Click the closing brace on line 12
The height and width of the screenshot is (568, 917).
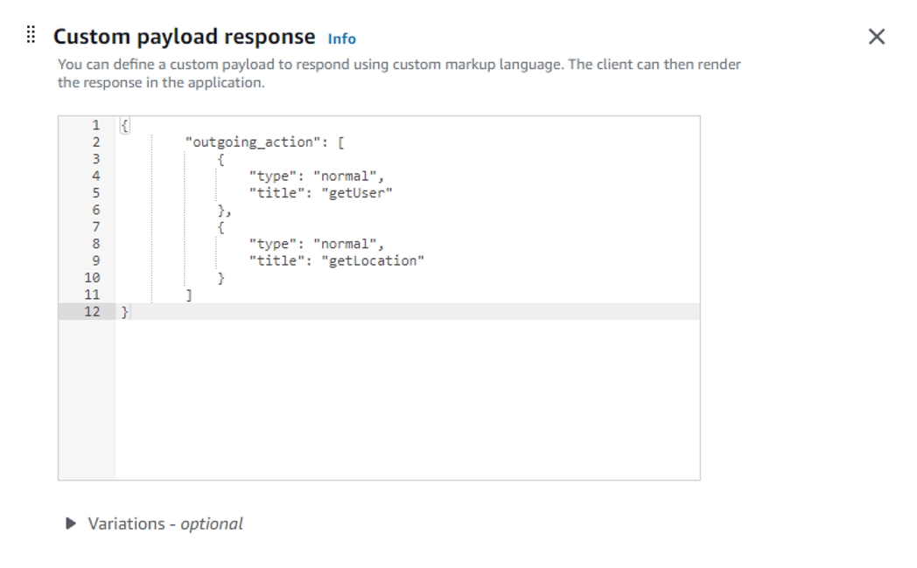tap(124, 312)
